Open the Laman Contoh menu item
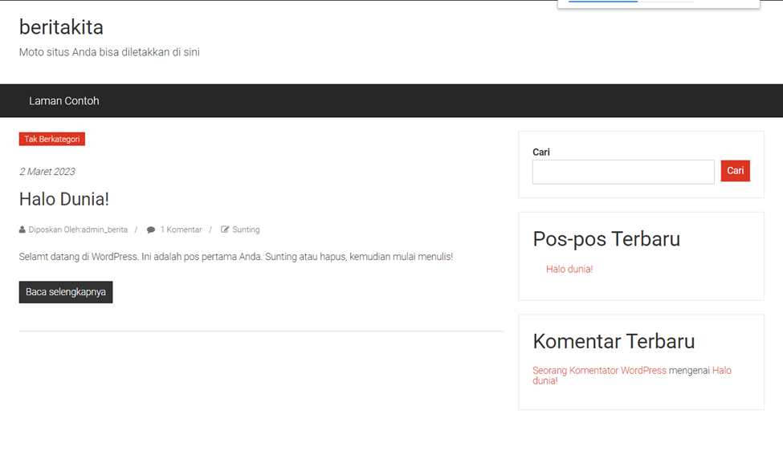Viewport: 783px width, 455px height. tap(64, 101)
